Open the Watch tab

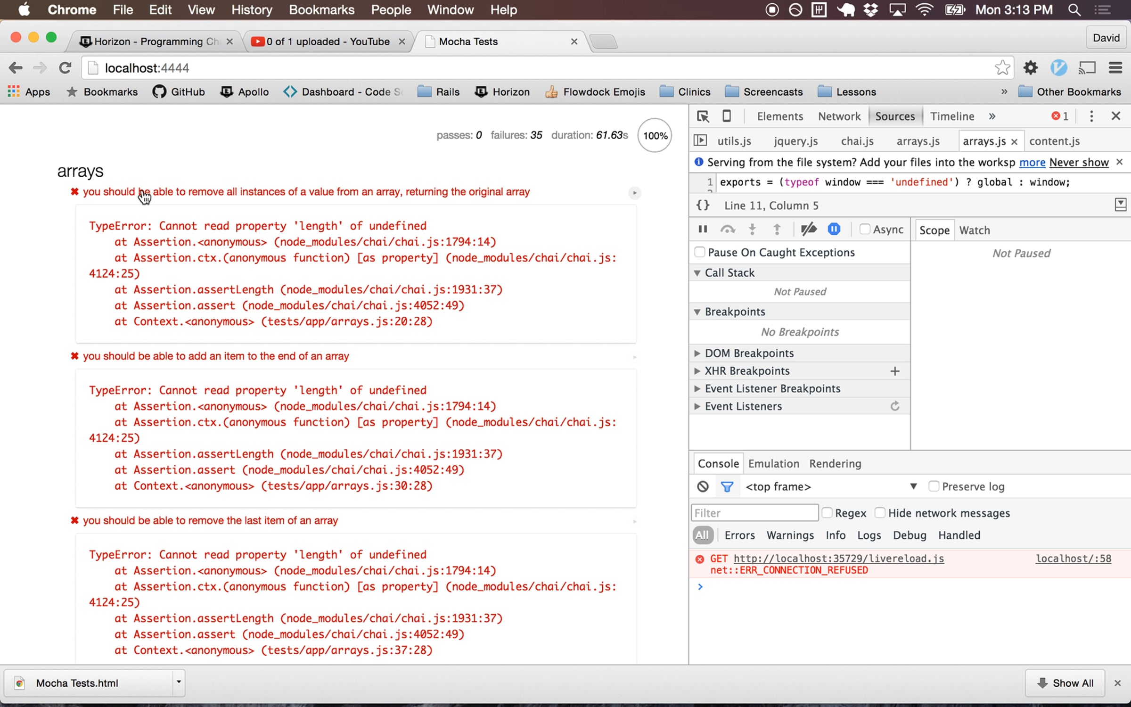975,230
